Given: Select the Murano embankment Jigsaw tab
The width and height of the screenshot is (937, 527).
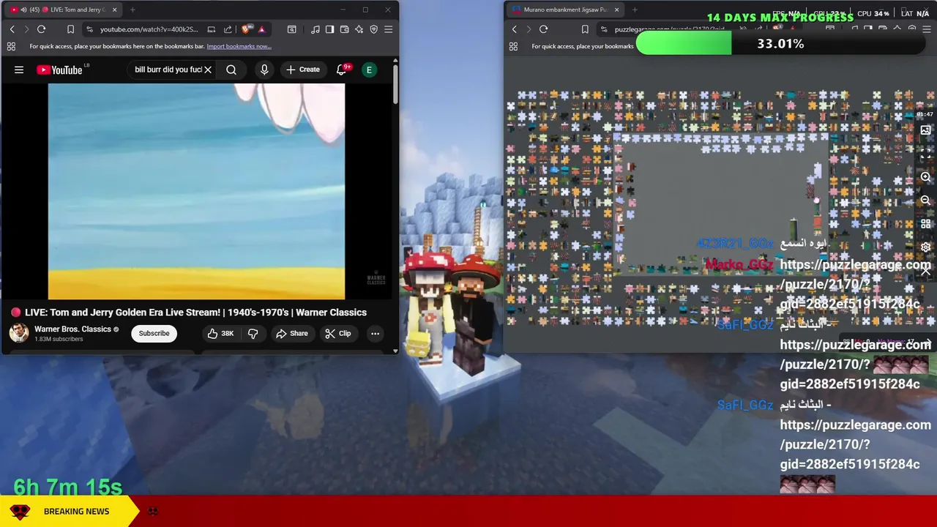Looking at the screenshot, I should (x=564, y=10).
